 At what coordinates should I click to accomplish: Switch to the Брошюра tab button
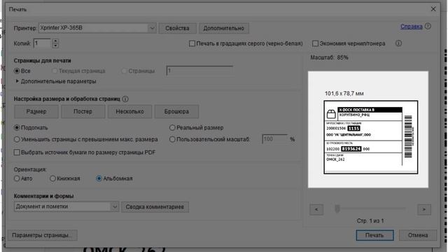coord(176,111)
